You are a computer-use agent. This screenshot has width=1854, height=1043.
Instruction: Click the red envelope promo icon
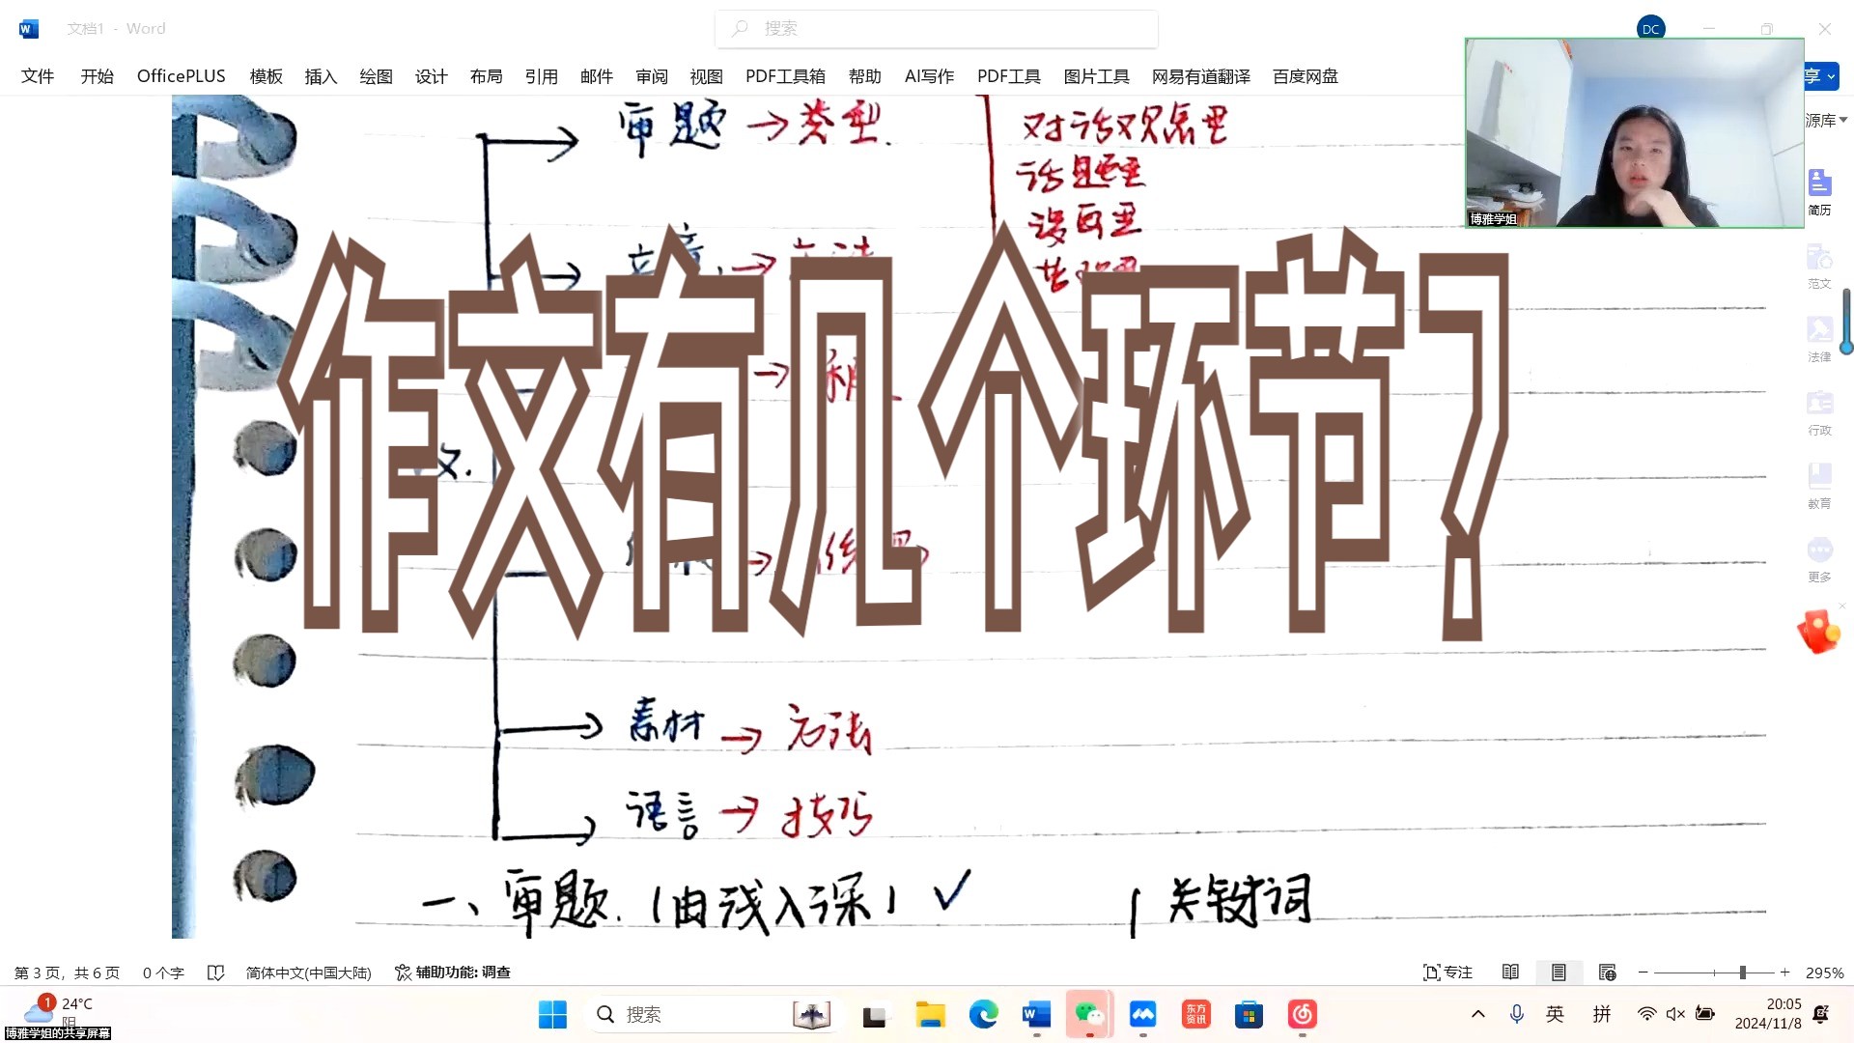point(1818,633)
